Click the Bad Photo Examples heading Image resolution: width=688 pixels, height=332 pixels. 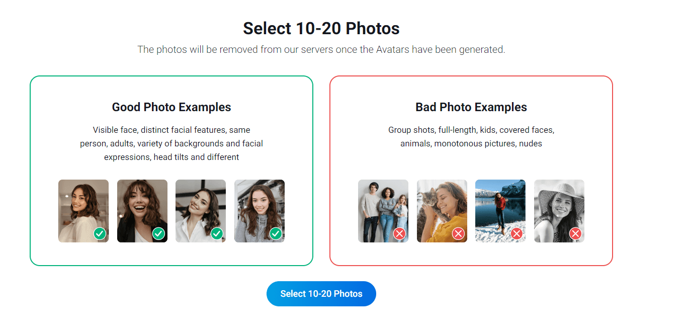point(471,107)
